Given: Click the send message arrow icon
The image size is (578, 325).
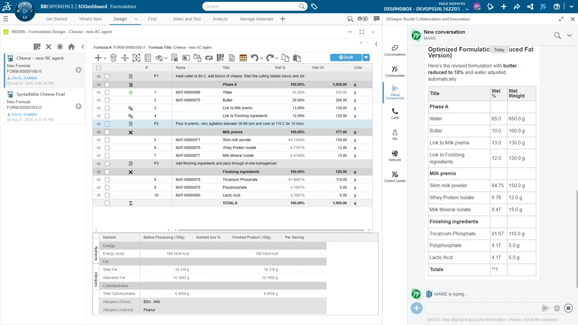Looking at the screenshot, I should click(x=545, y=308).
